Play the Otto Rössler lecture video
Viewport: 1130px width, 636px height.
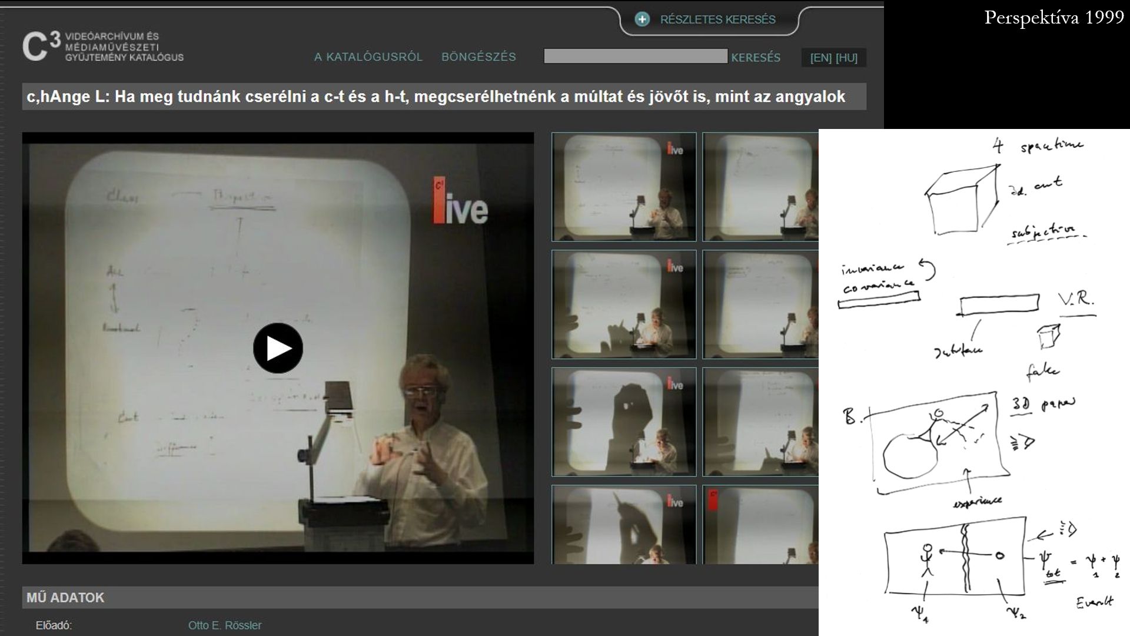pyautogui.click(x=278, y=348)
